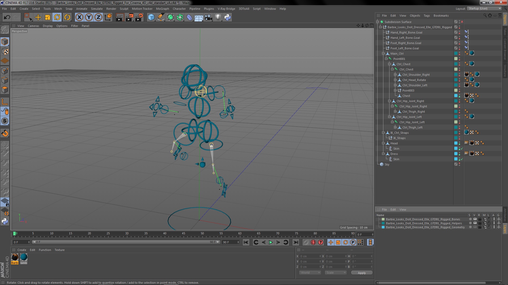
Task: Open Edit Render Settings gear icon
Action: click(x=139, y=17)
